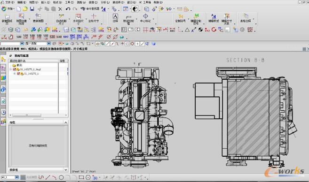Expand the Dependencies panel chevron

(66, 170)
